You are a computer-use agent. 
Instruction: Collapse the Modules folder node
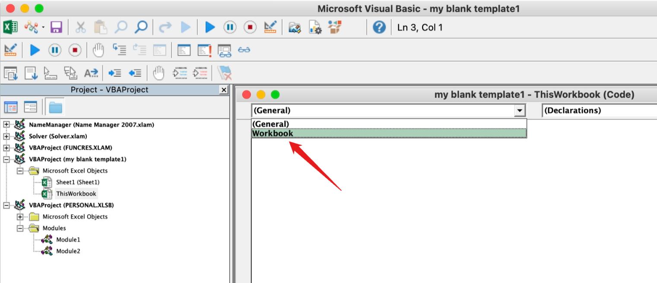[x=20, y=228]
